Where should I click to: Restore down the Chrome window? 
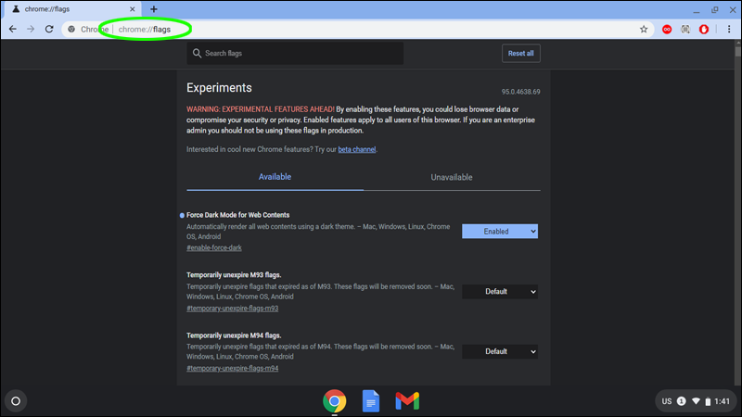714,9
